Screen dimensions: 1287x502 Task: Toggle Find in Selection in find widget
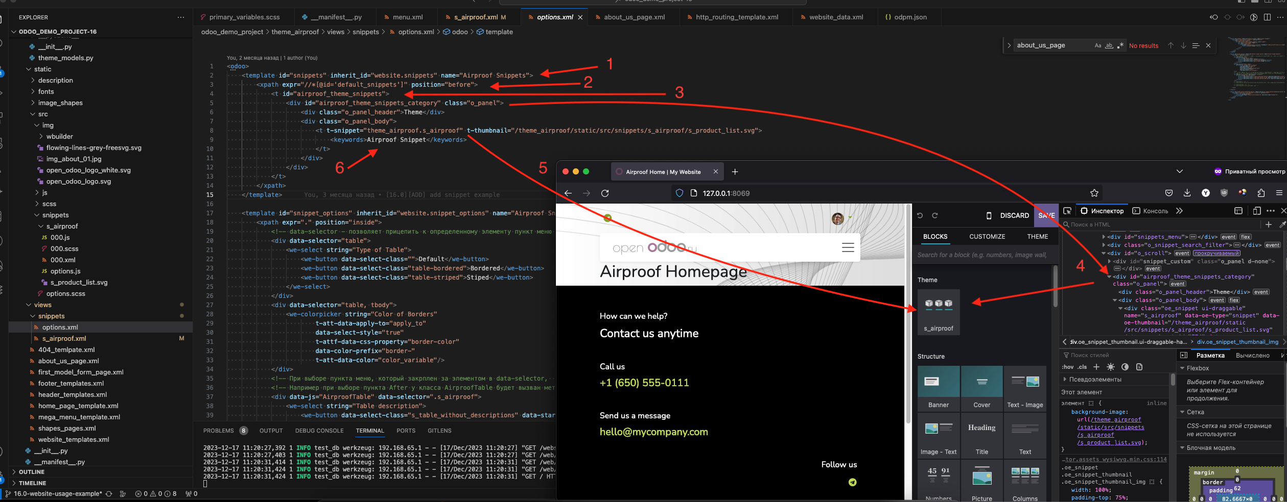click(1196, 45)
